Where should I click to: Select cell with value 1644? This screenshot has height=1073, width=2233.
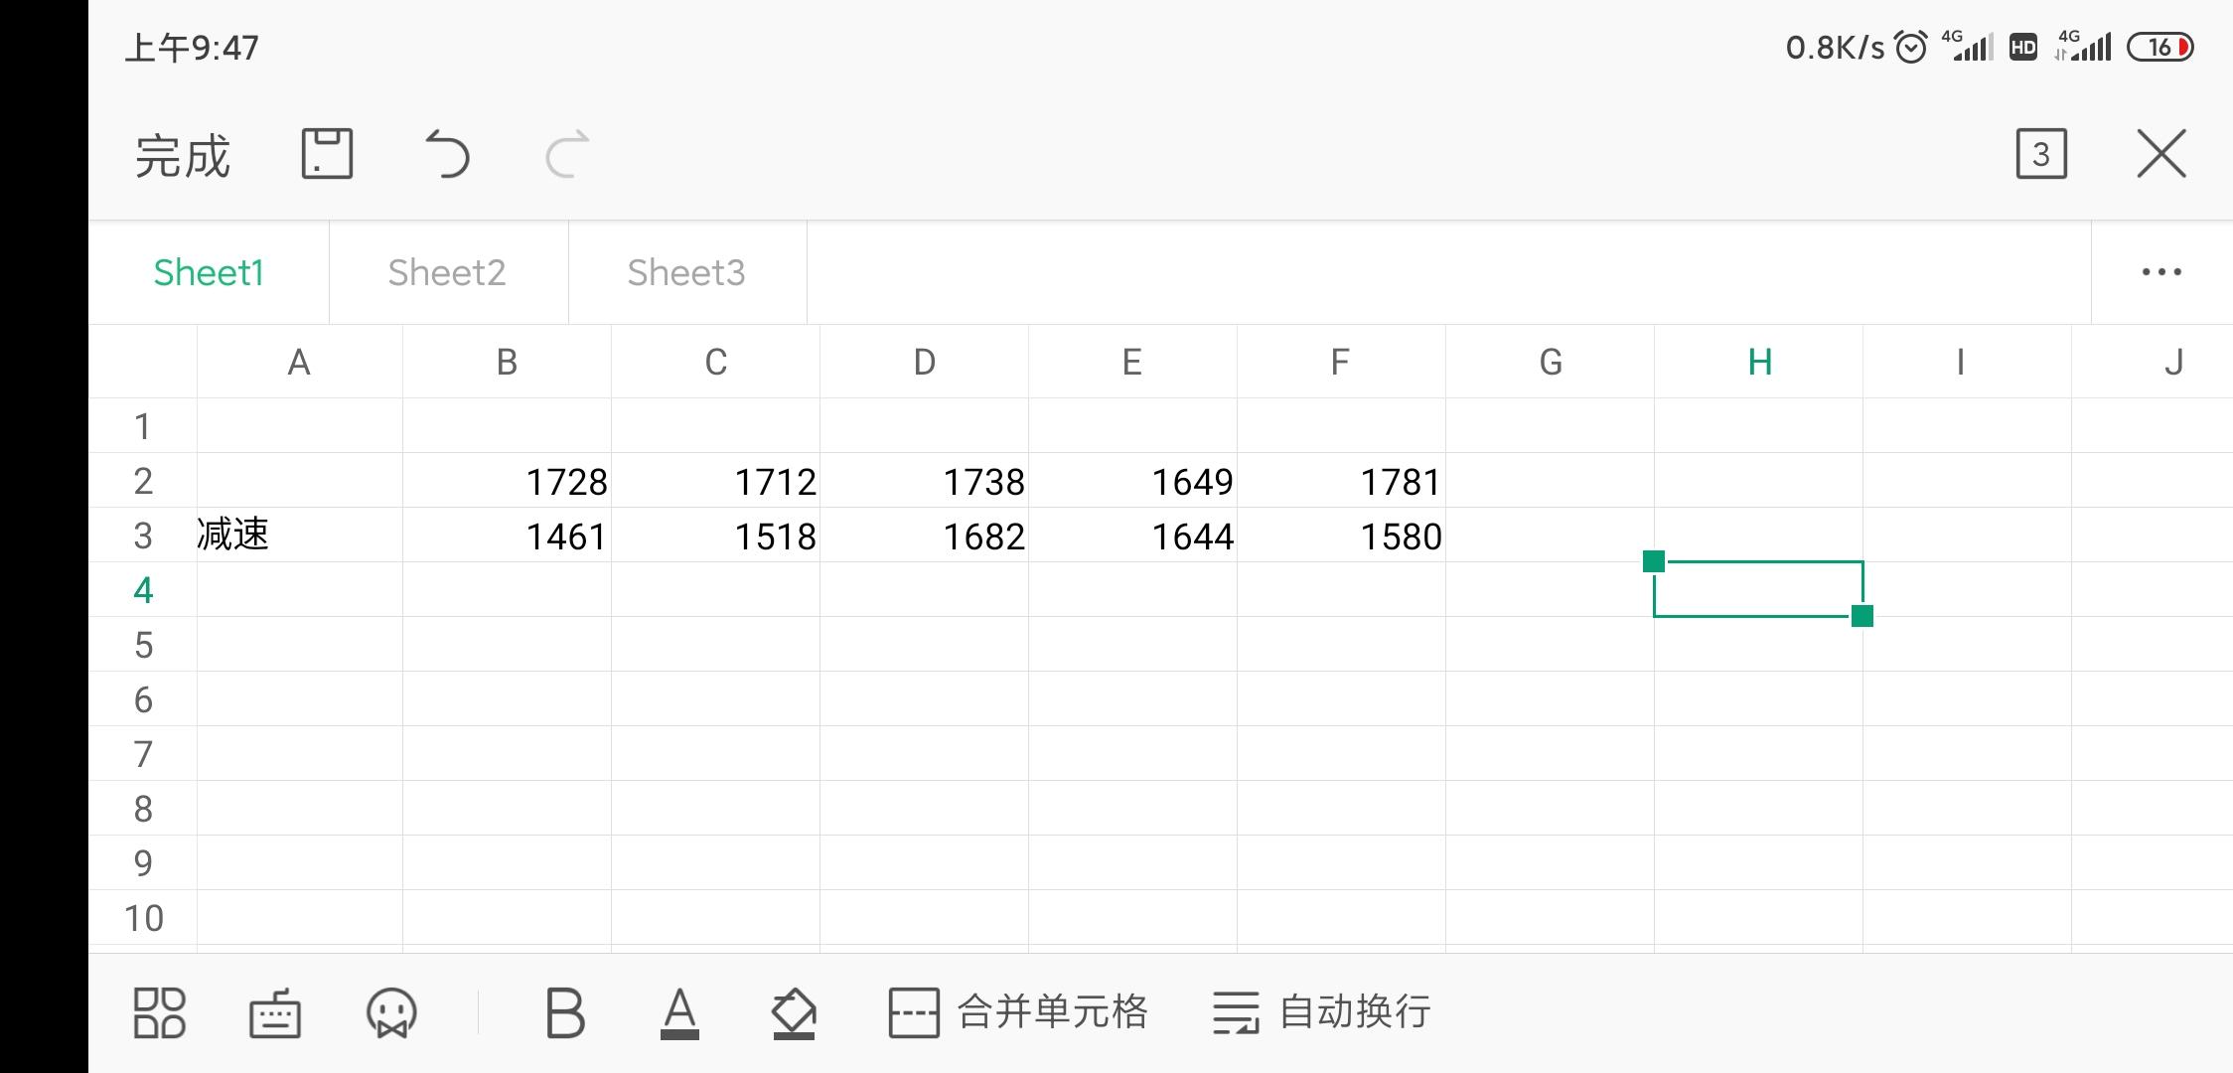(x=1132, y=536)
